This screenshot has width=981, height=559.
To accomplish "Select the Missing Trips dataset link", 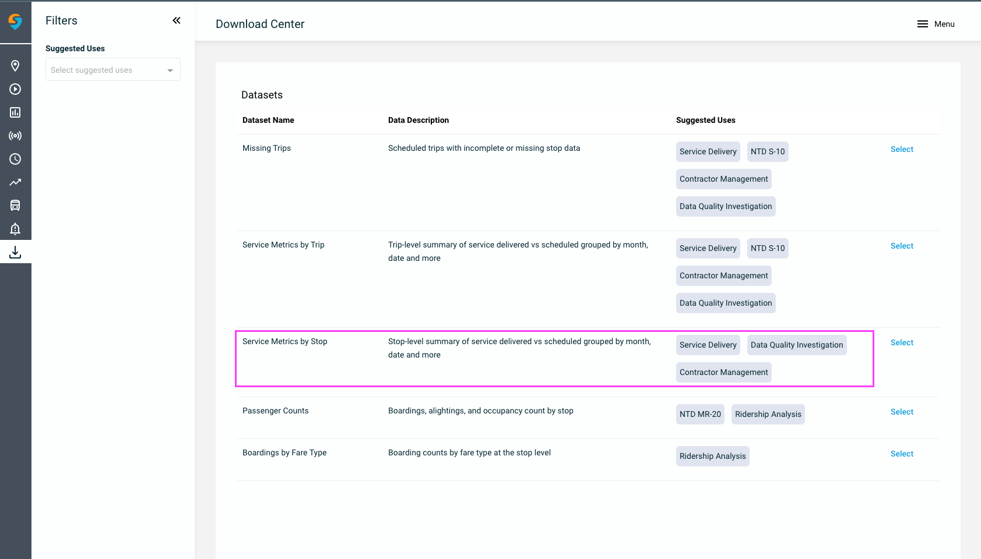I will 902,149.
